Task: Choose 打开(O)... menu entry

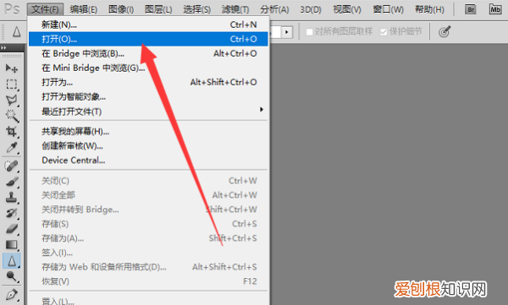Action: [x=148, y=39]
